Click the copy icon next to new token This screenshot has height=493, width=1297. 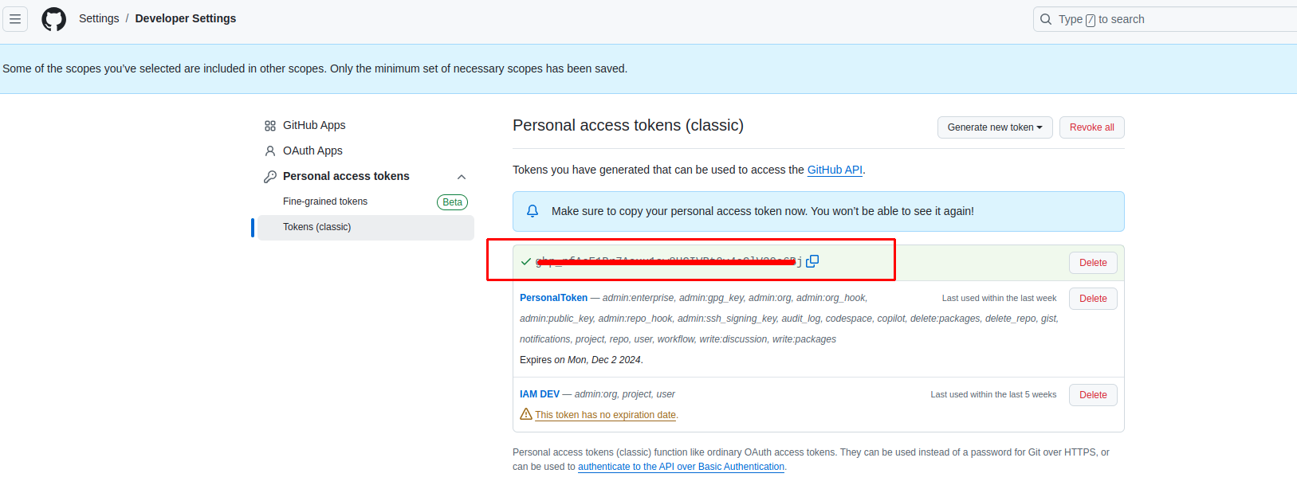click(x=812, y=260)
